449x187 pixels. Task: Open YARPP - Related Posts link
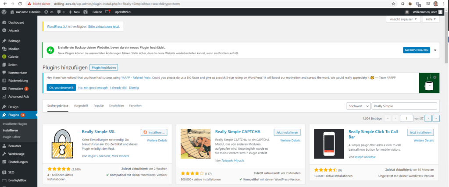[136, 78]
